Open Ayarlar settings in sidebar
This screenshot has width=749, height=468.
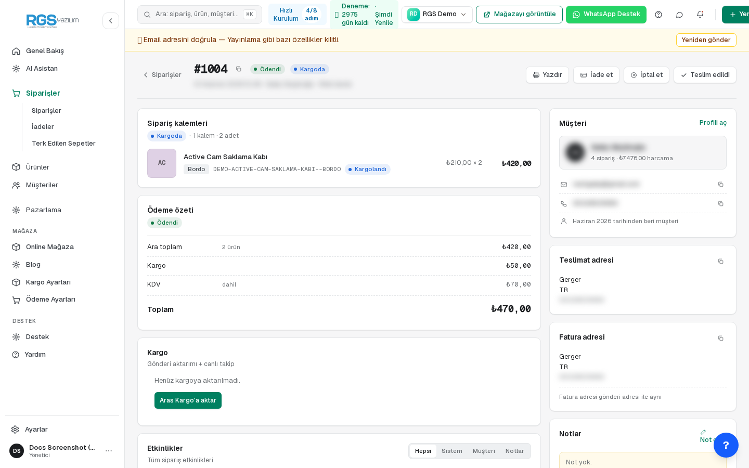(62, 430)
